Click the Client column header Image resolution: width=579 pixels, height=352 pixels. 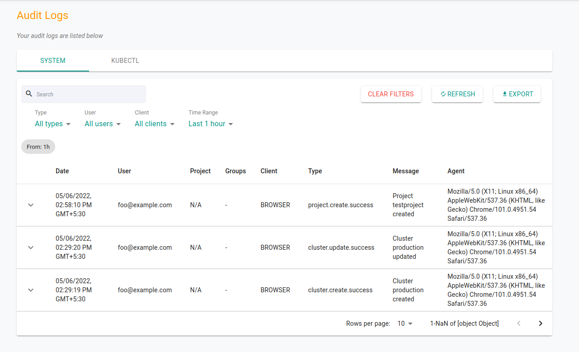269,171
